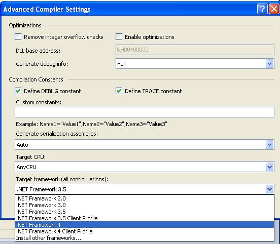Screen dimensions: 280x244
Task: Click the Help question mark icon
Action: click(x=262, y=9)
